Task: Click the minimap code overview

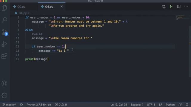Action: pyautogui.click(x=180, y=18)
